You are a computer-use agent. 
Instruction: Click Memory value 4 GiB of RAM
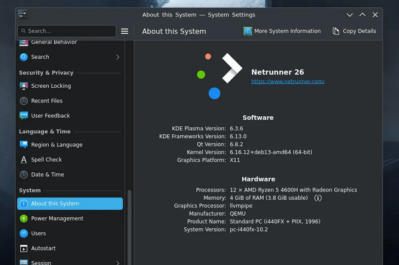pyautogui.click(x=269, y=198)
